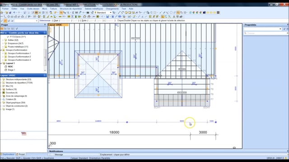
Task: Expand Groupe d'uniformisation 1 node
Action: click(3, 53)
